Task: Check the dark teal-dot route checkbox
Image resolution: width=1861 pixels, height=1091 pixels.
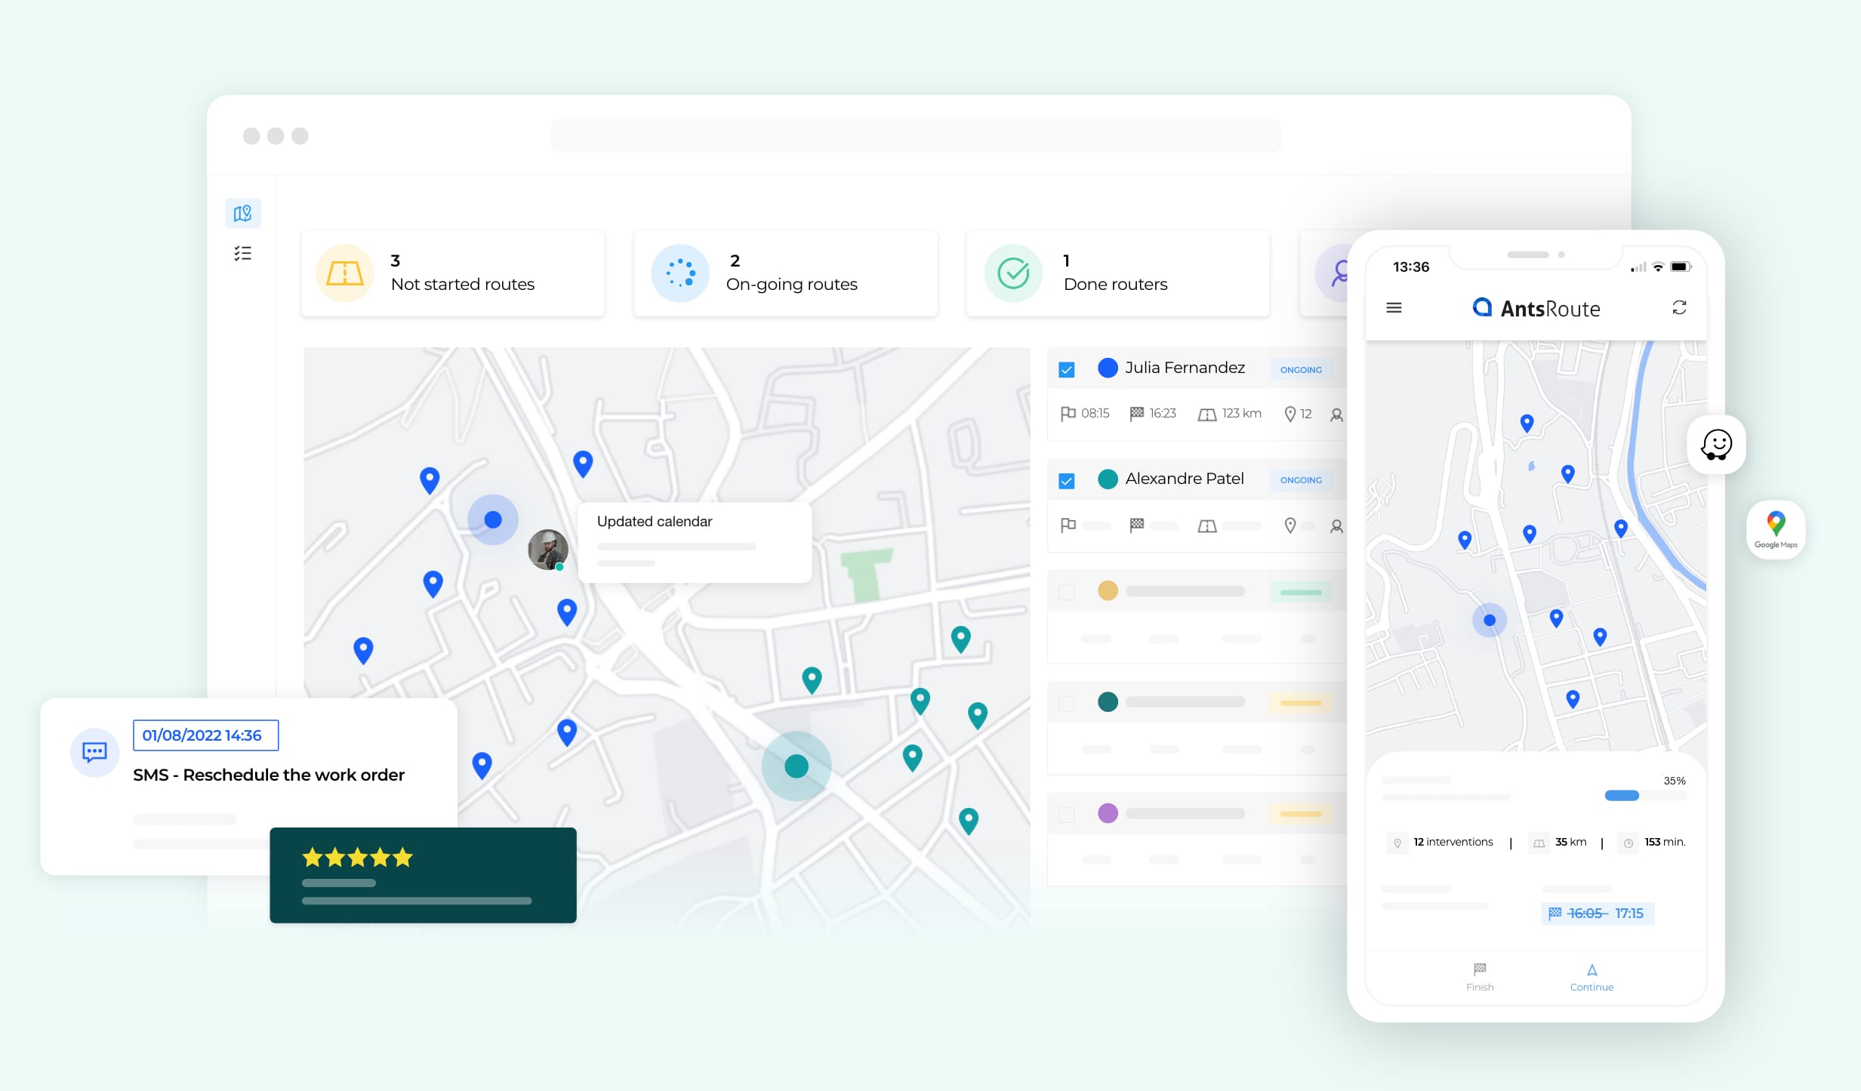Action: click(1067, 703)
